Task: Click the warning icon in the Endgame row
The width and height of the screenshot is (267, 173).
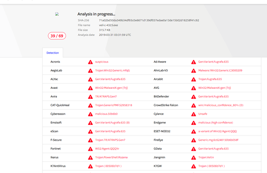Action: pos(194,123)
